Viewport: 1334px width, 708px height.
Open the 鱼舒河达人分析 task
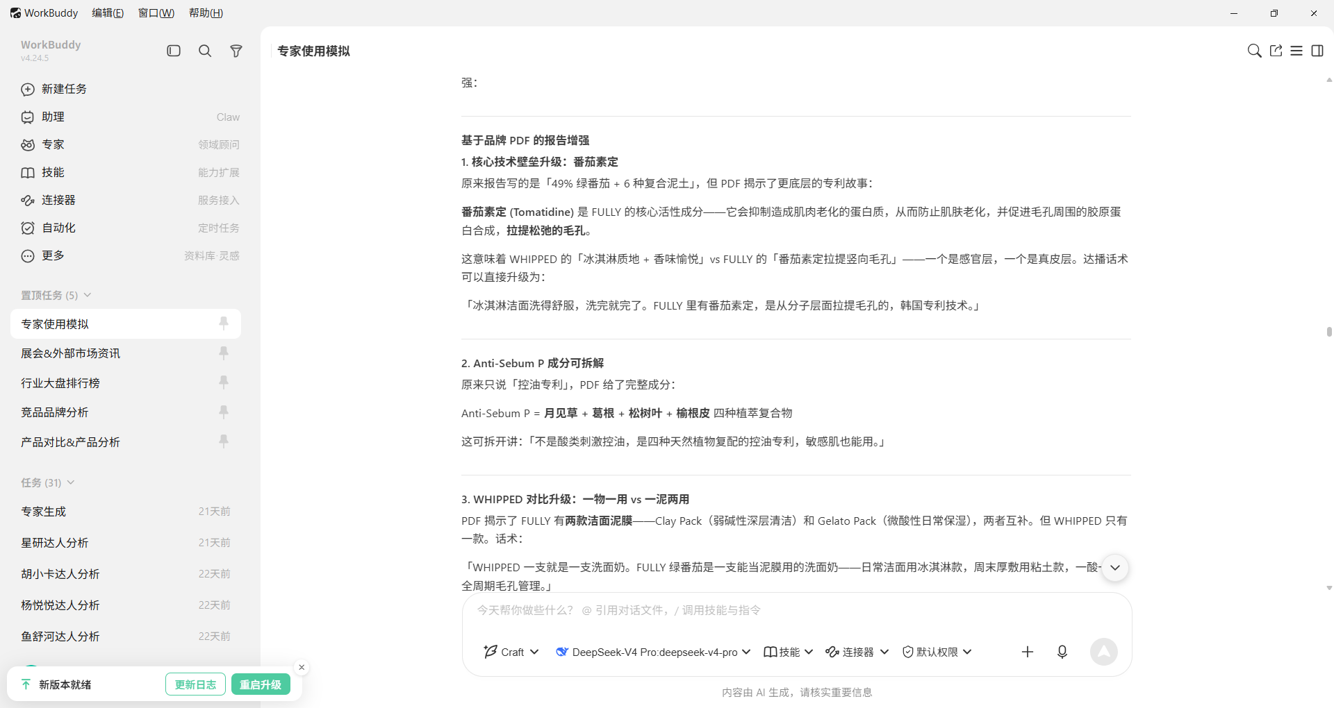click(x=126, y=637)
